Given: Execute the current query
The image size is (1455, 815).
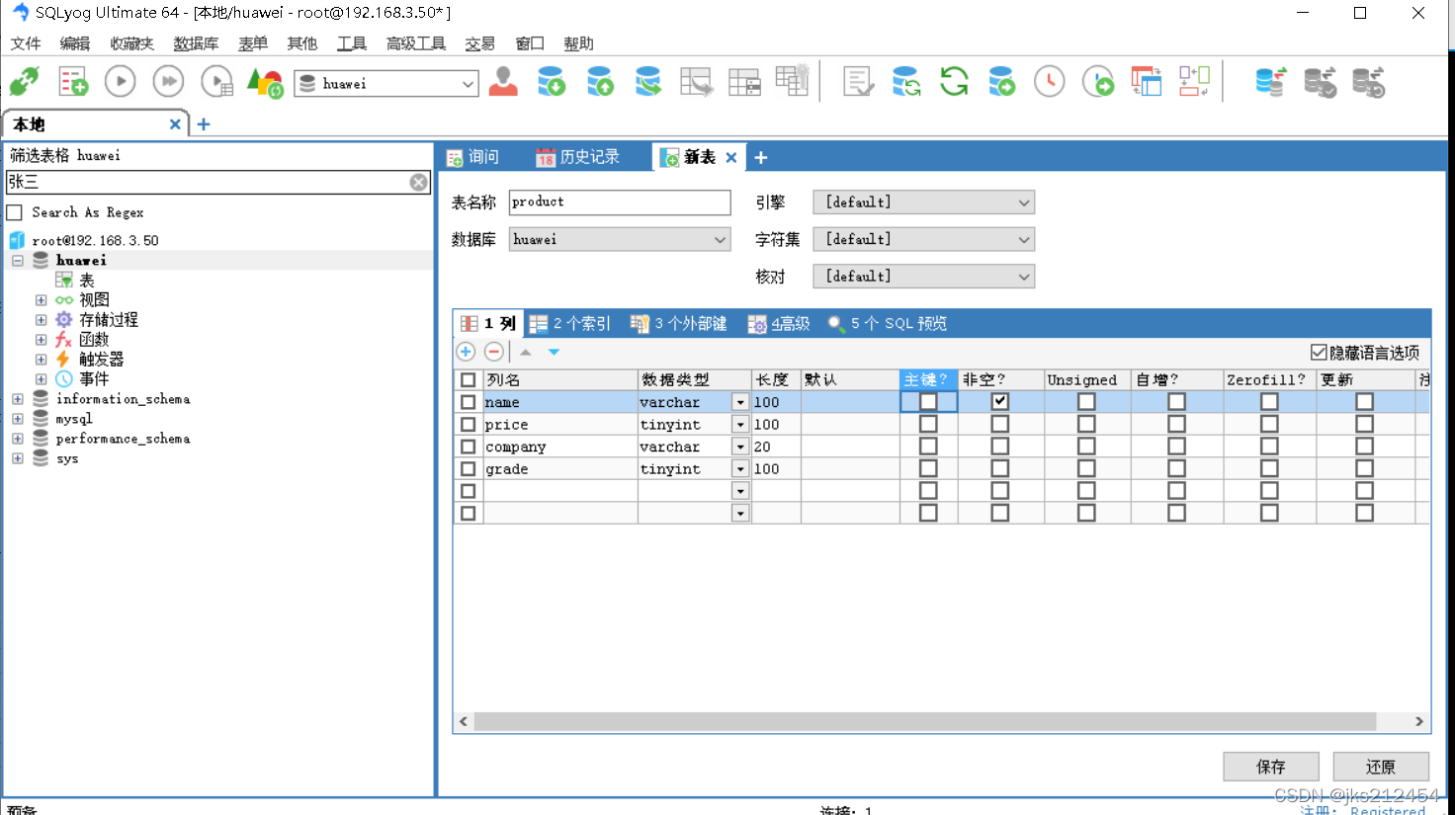Looking at the screenshot, I should (120, 81).
